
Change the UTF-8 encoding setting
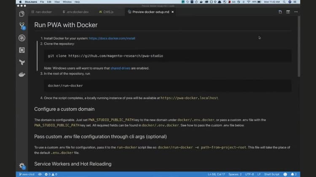(x=249, y=174)
